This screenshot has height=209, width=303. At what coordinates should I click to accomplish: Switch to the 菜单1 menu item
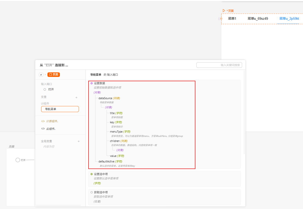point(232,18)
